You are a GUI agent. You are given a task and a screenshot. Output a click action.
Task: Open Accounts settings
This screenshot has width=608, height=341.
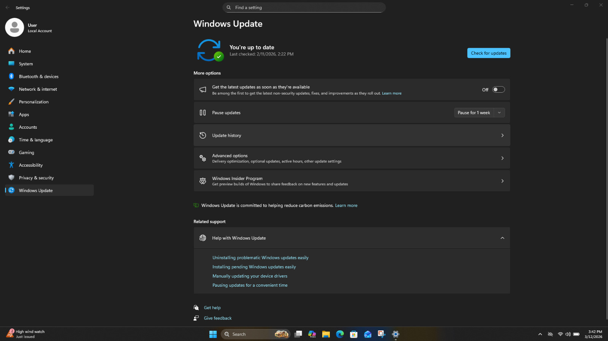[x=49, y=127]
